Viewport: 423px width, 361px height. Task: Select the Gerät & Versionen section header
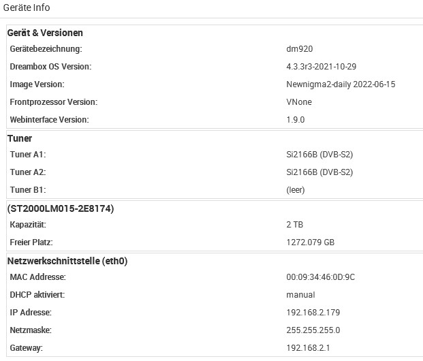point(45,33)
